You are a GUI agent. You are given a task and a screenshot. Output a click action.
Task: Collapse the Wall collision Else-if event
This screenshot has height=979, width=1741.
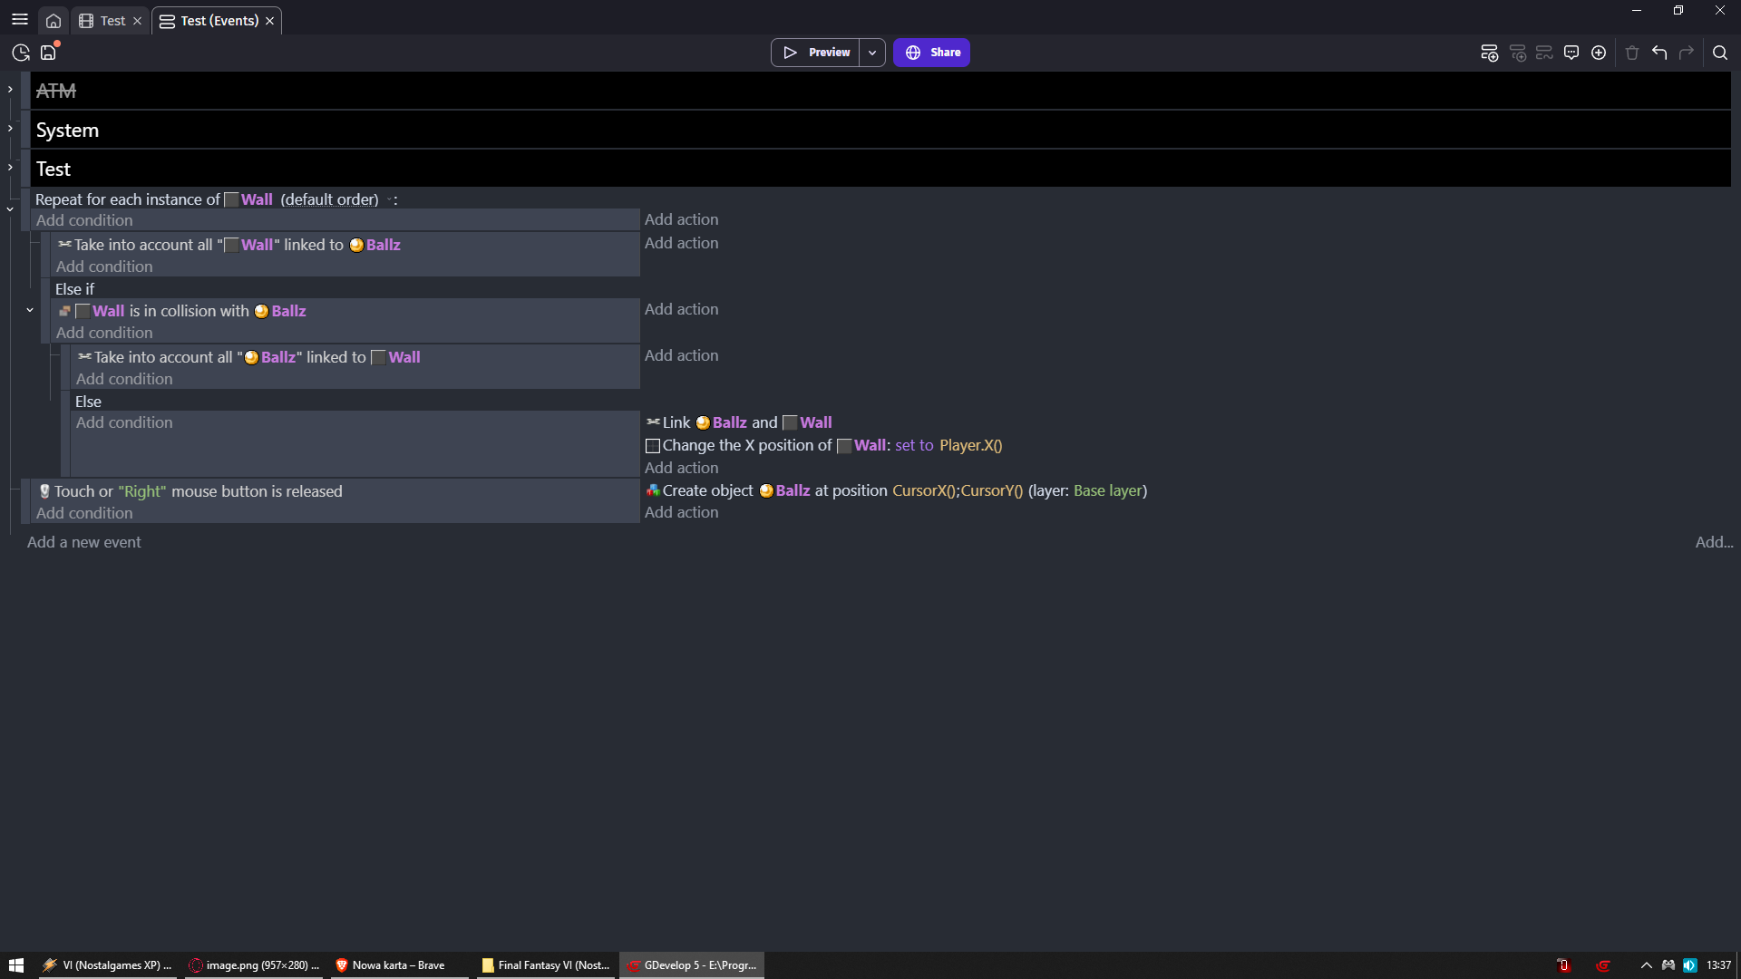point(30,310)
